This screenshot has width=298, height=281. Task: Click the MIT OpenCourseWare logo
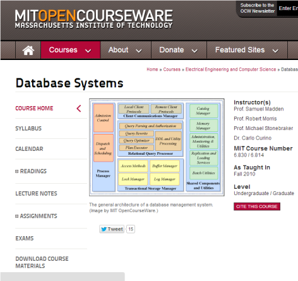(94, 19)
